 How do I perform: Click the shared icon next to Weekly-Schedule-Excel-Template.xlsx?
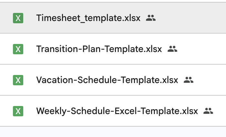[x=209, y=111]
